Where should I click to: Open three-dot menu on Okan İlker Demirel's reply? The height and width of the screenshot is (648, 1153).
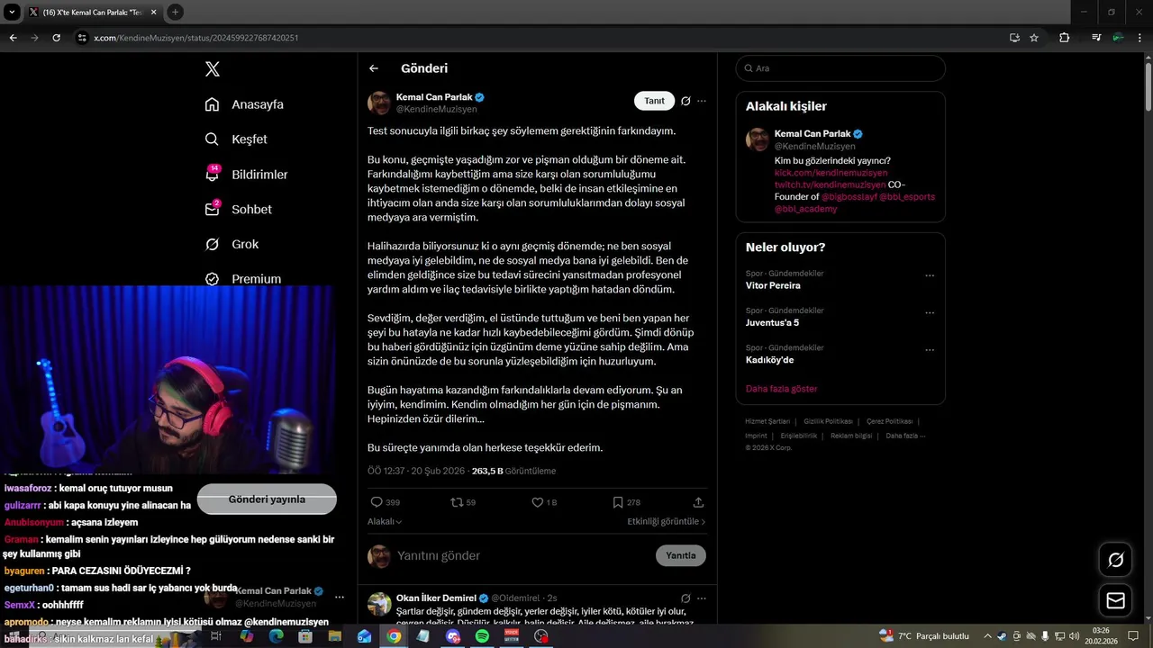[x=702, y=598]
